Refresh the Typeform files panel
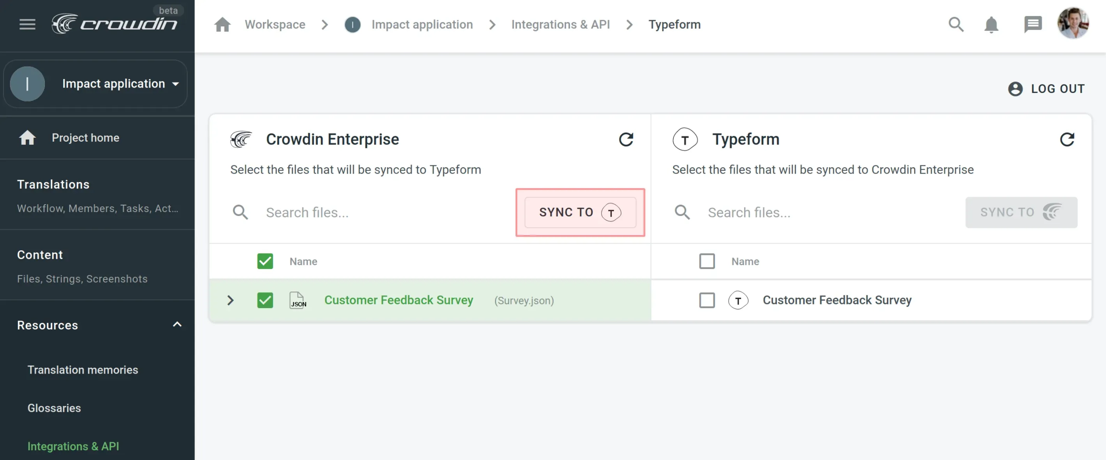The width and height of the screenshot is (1106, 460). click(1068, 139)
